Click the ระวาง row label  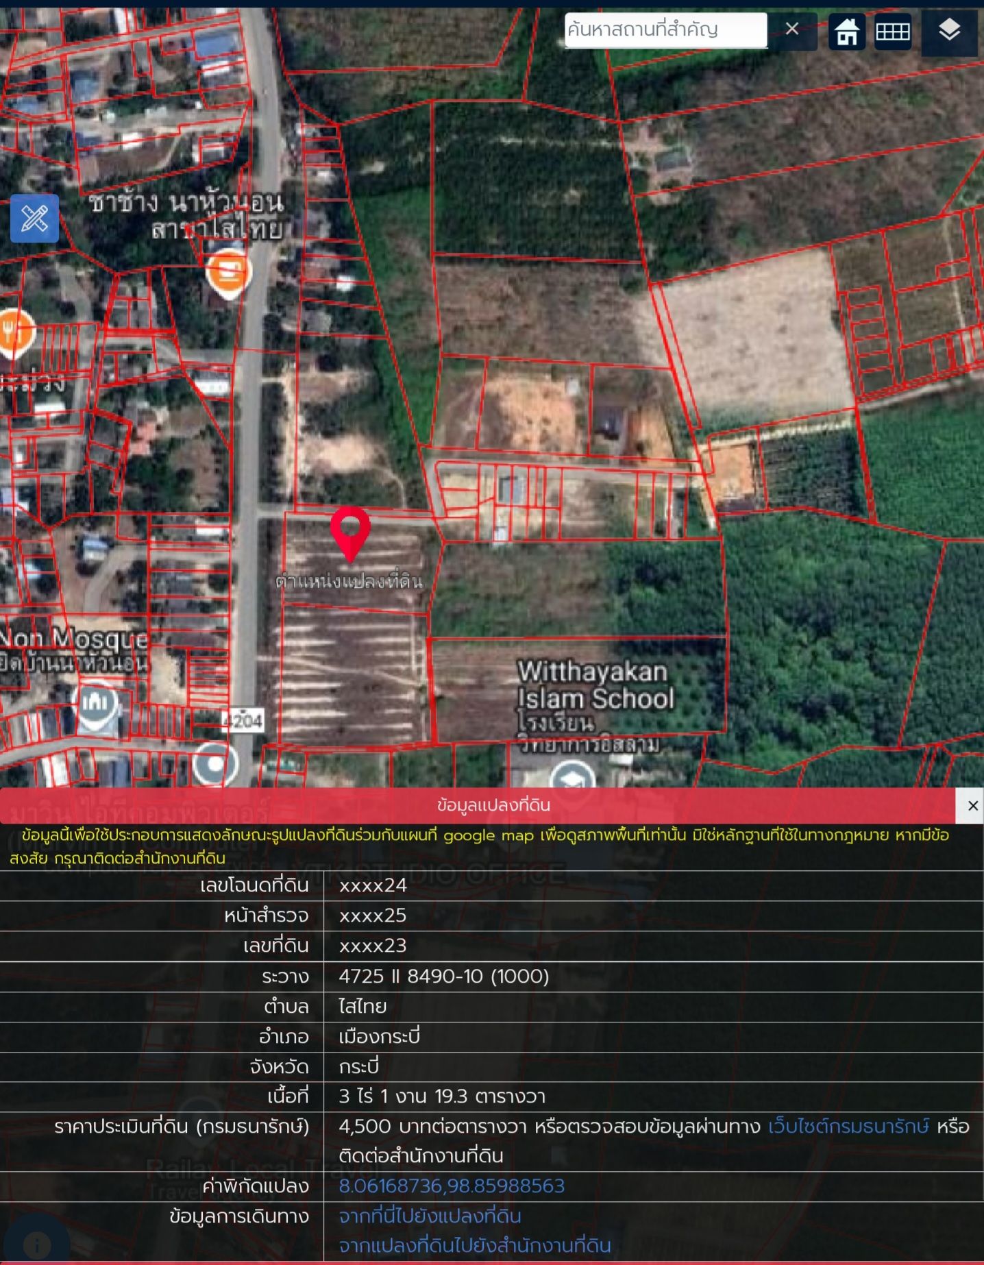coord(285,977)
